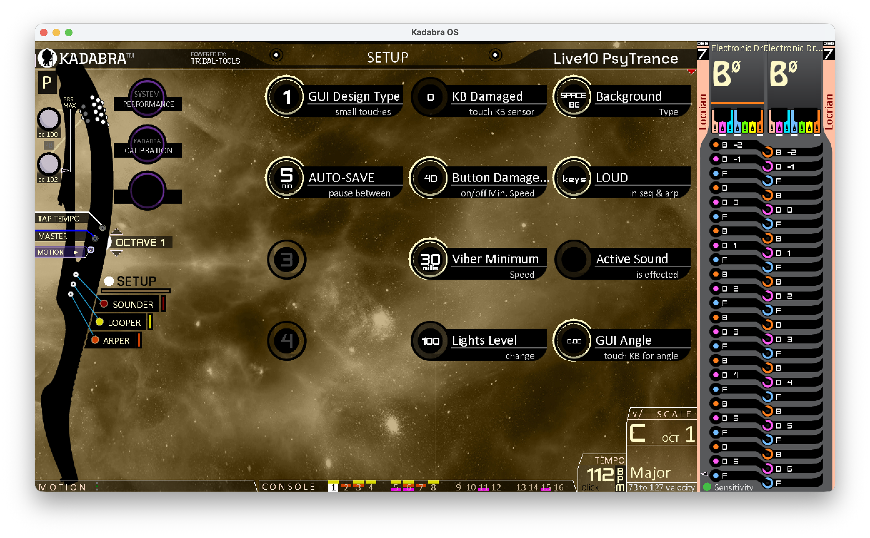The width and height of the screenshot is (870, 538).
Task: Click the empty purple circle below Calibration
Action: coord(147,190)
